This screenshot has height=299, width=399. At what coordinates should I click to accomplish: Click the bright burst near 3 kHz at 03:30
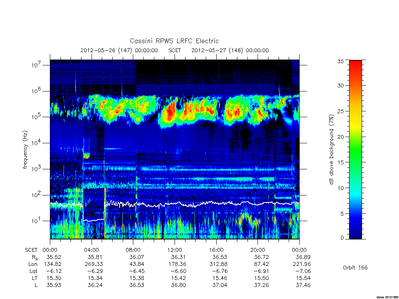coord(87,155)
